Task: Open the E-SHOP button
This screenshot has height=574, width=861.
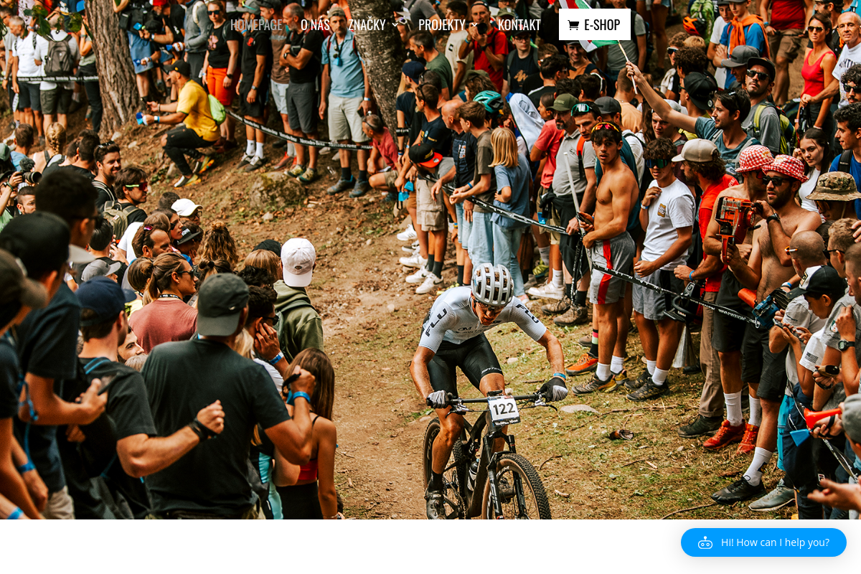Action: pyautogui.click(x=595, y=24)
